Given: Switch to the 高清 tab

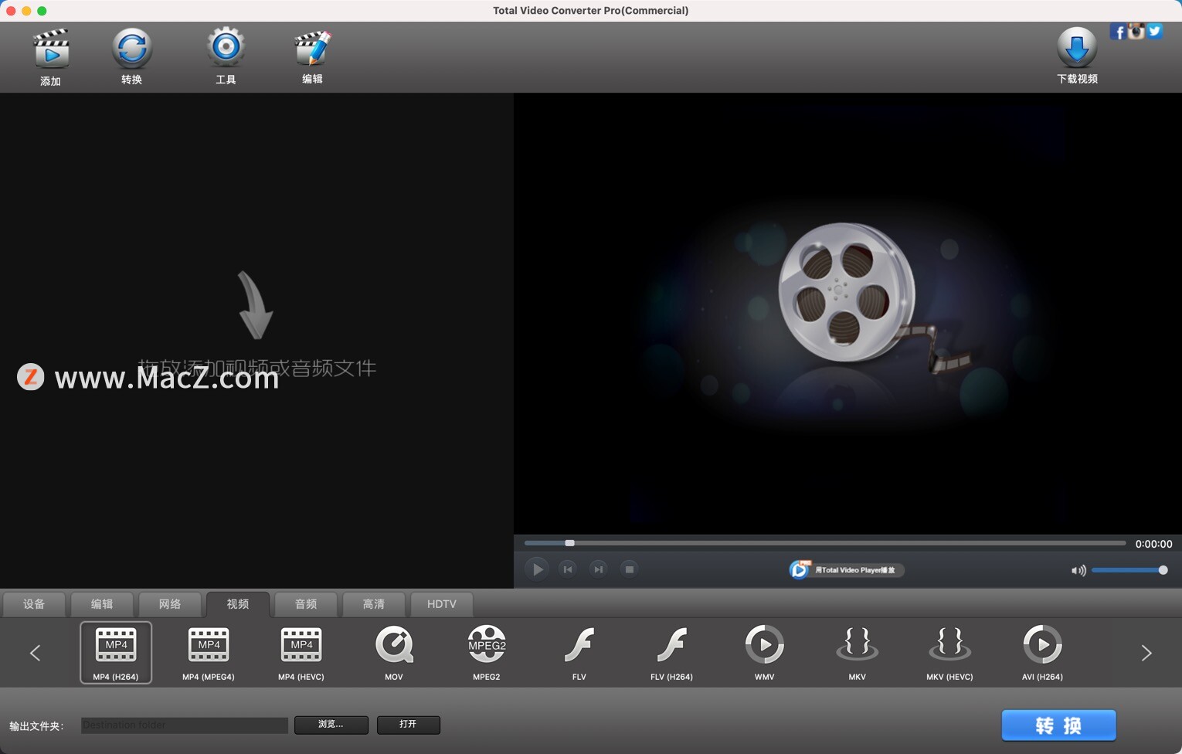Looking at the screenshot, I should click(x=374, y=604).
